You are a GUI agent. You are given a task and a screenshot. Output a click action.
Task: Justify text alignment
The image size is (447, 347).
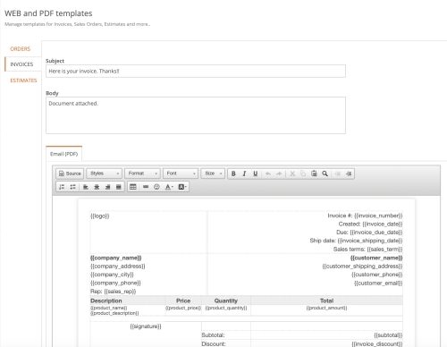point(118,187)
